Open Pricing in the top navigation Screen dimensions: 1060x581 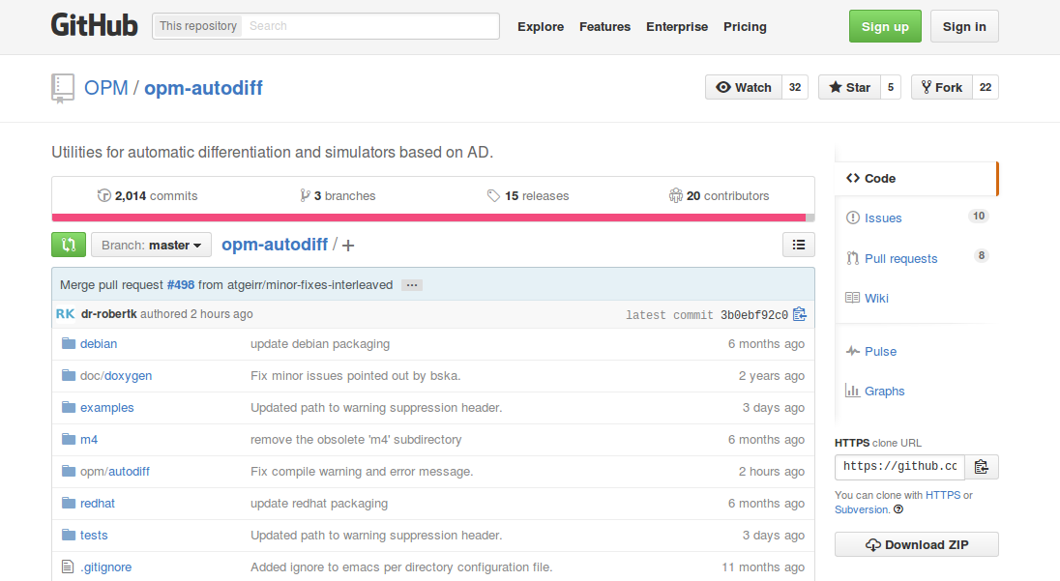pyautogui.click(x=745, y=26)
